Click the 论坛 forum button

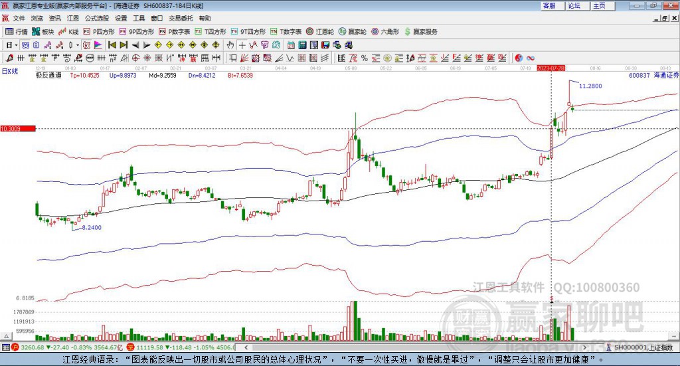577,5
